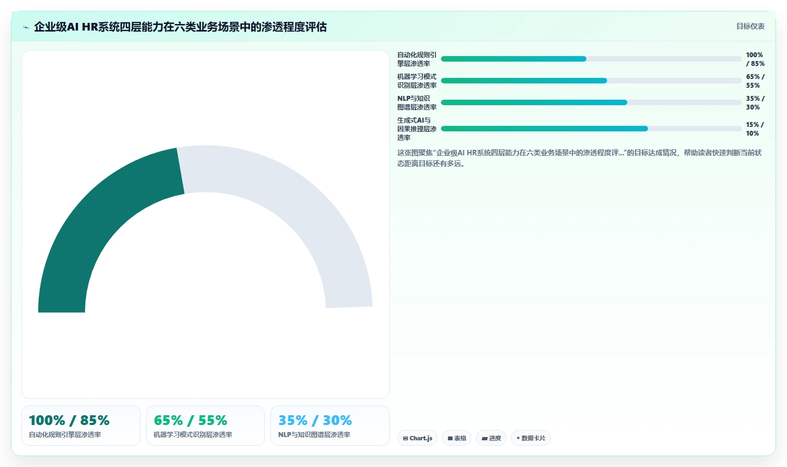The width and height of the screenshot is (787, 467).
Task: Open the 35% / 30% data card
Action: (x=330, y=426)
